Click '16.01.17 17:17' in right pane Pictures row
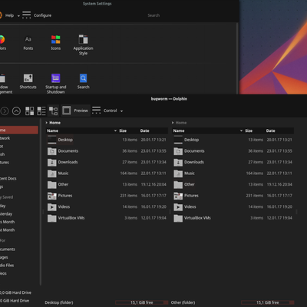This screenshot has width=307, height=307. [x=279, y=196]
